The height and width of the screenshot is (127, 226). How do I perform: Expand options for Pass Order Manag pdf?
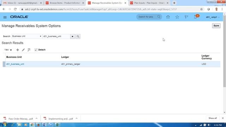(x=36, y=119)
